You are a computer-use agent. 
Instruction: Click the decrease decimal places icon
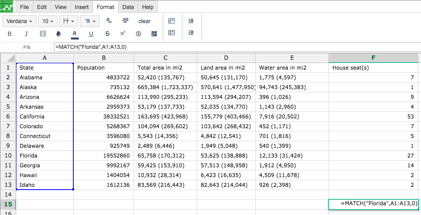tap(109, 21)
